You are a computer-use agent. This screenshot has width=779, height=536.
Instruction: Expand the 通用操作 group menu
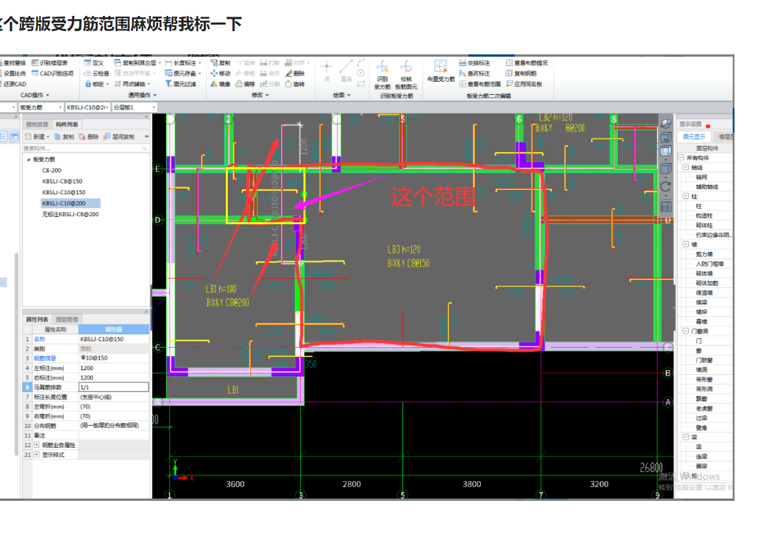(x=143, y=95)
